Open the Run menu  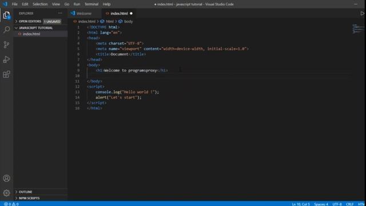(x=77, y=4)
